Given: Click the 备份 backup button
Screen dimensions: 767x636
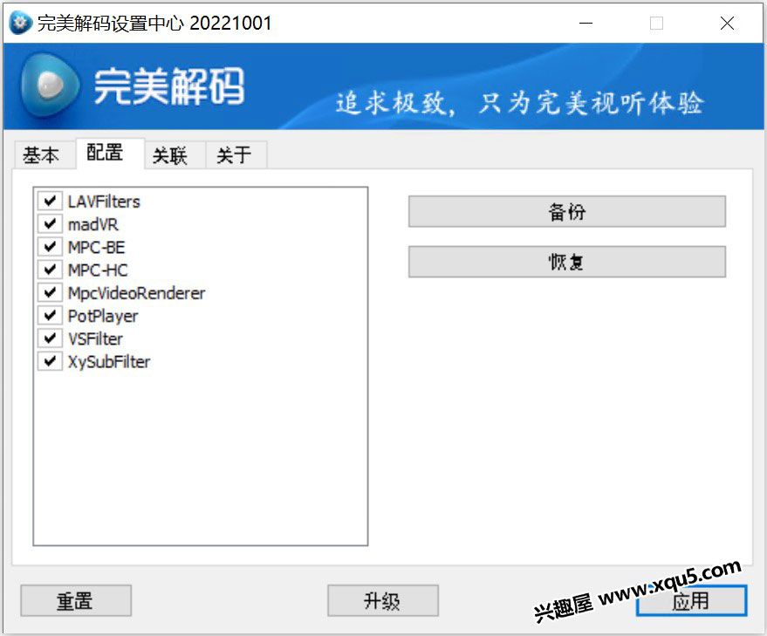Looking at the screenshot, I should [x=567, y=212].
